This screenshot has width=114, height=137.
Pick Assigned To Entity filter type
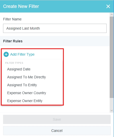22,85
